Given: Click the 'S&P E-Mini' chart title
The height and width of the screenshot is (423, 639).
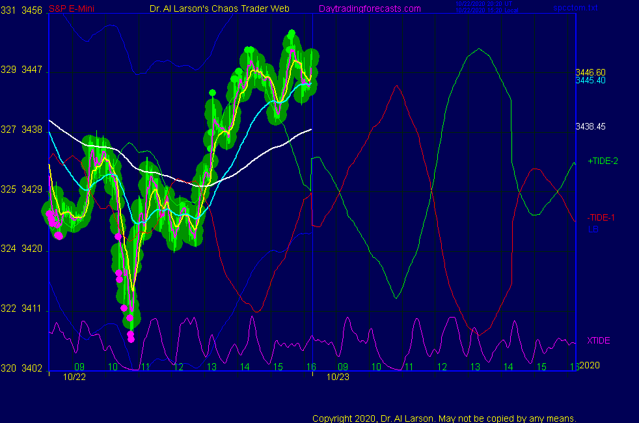Looking at the screenshot, I should [x=72, y=8].
